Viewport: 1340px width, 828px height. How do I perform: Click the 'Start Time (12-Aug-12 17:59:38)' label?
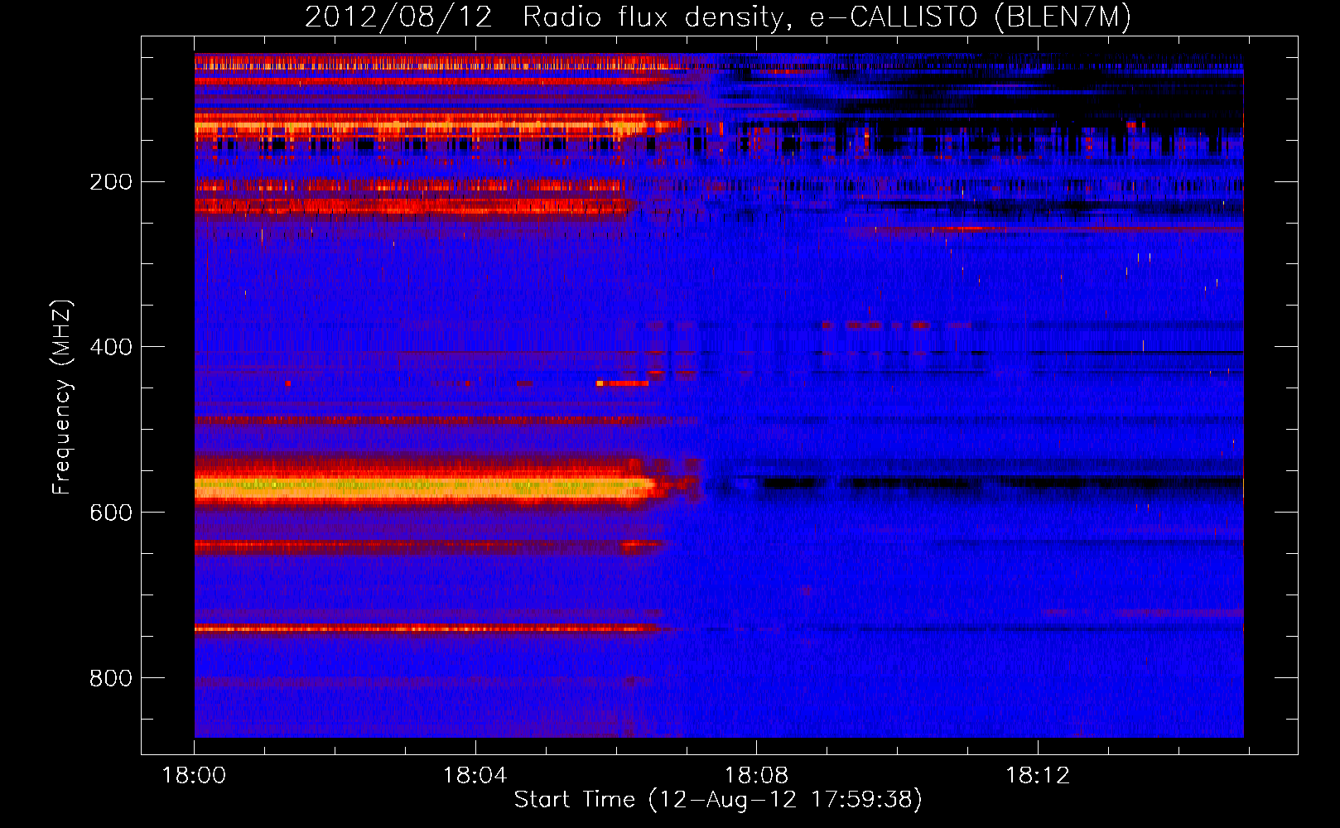pyautogui.click(x=718, y=799)
